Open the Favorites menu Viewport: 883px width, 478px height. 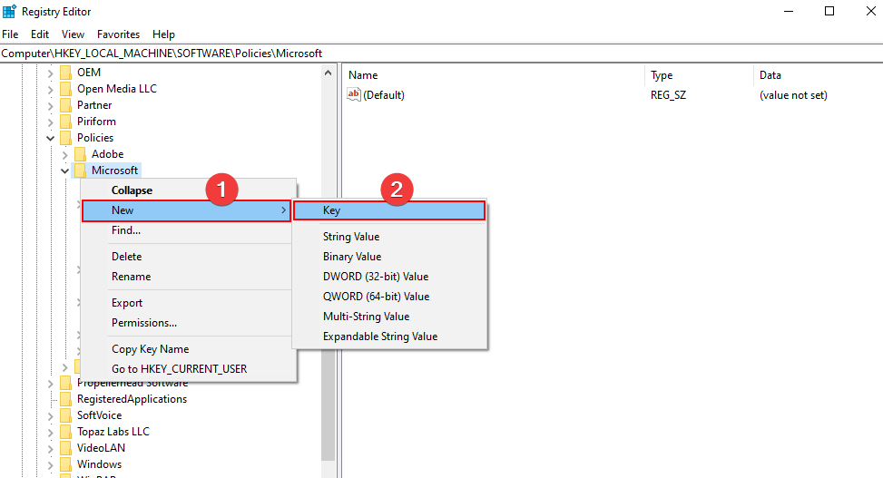coord(118,34)
